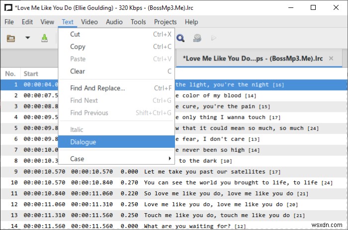Screen dimensions: 348x230
Task: Click the magnifier find icon
Action: tap(180, 38)
